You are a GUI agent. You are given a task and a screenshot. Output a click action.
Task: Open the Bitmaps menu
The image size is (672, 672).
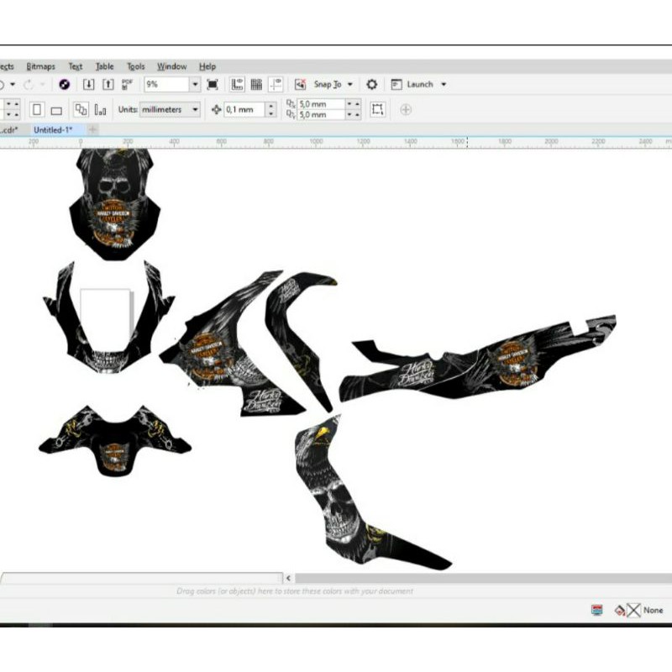(40, 66)
